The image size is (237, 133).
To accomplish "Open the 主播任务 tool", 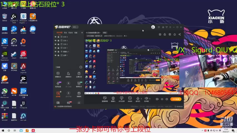I will [79, 75].
